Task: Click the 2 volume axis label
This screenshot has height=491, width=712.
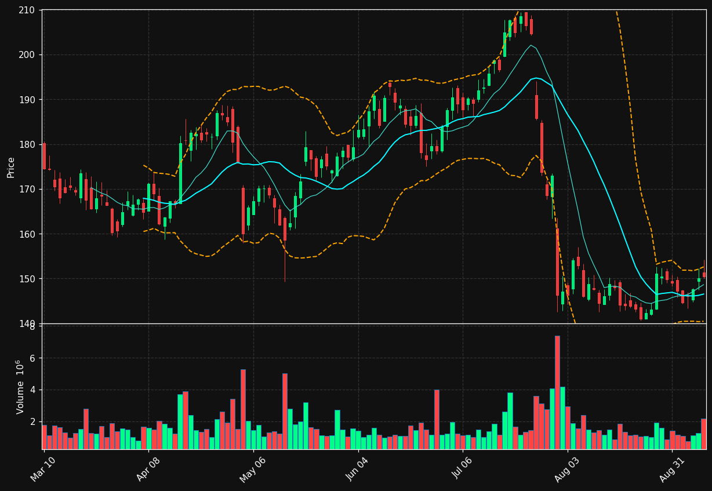Action: tap(32, 421)
